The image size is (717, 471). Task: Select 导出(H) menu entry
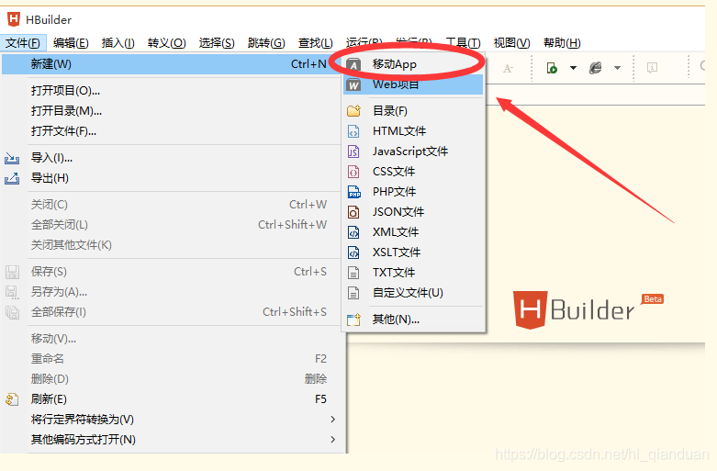(173, 178)
